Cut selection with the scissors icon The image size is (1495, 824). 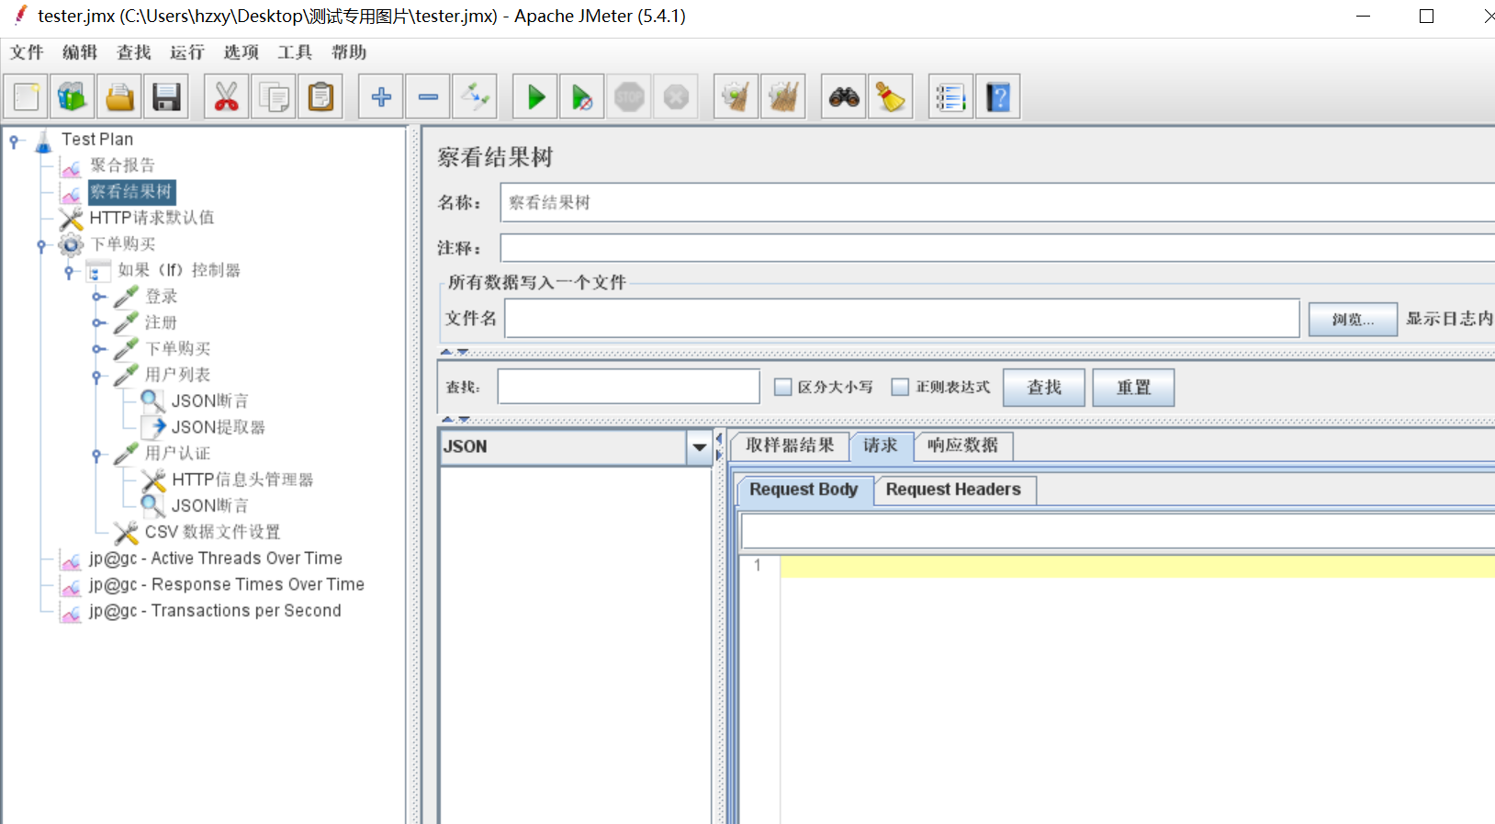pyautogui.click(x=226, y=96)
